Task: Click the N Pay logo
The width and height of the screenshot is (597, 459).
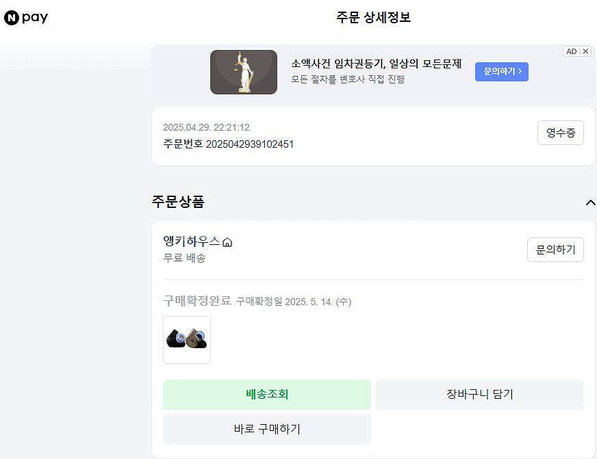Action: (x=26, y=16)
